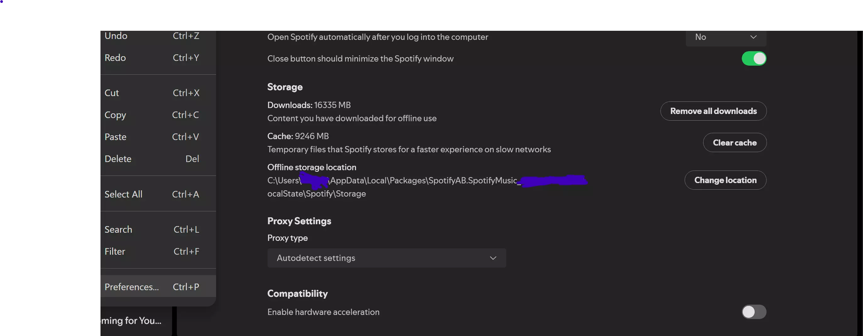Open the auto-start Spotify dropdown
Viewport: 863px width, 336px height.
(726, 37)
